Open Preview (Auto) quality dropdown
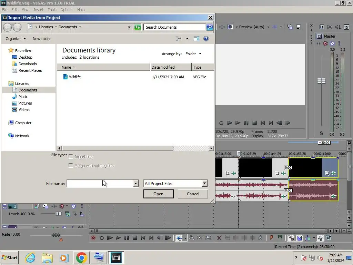This screenshot has height=265, width=353. (x=268, y=27)
